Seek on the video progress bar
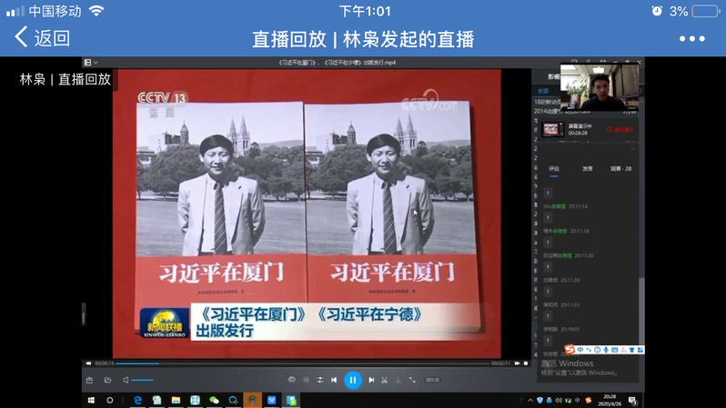This screenshot has height=408, width=726. coord(302,363)
